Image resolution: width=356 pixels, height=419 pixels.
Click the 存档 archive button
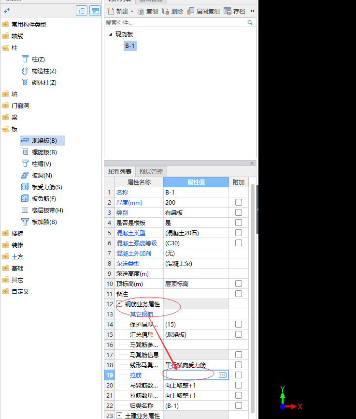pos(234,11)
